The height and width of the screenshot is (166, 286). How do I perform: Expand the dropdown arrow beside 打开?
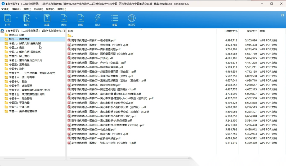pos(17,18)
